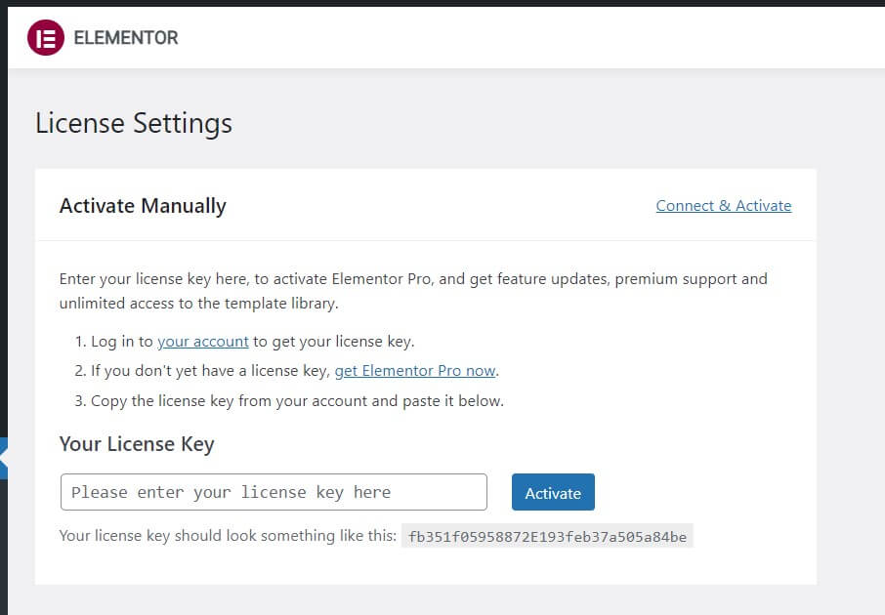
Task: Open the Connect & Activate link
Action: coord(724,205)
